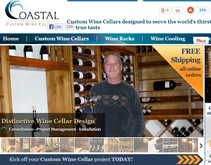Click the Google +1 button
This screenshot has height=165, width=211.
(x=165, y=10)
